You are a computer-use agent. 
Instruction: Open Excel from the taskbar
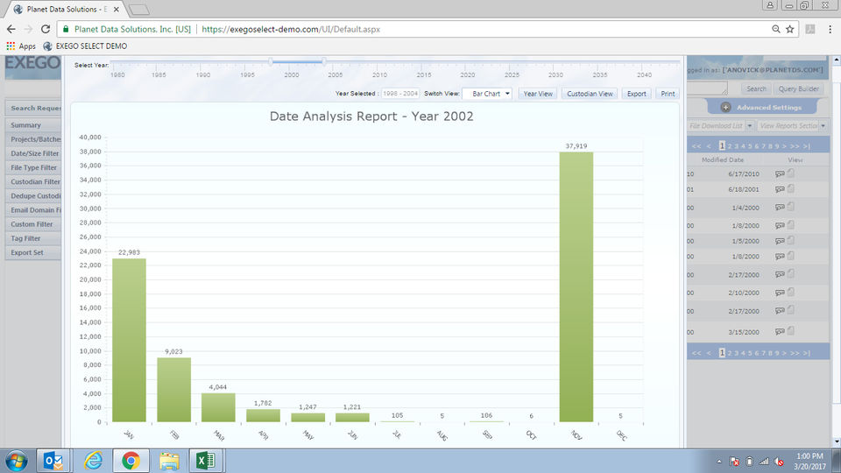[206, 461]
